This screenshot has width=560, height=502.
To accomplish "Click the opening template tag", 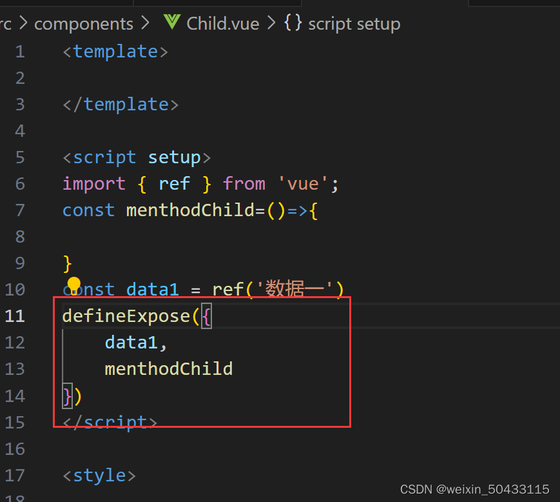I will 115,52.
